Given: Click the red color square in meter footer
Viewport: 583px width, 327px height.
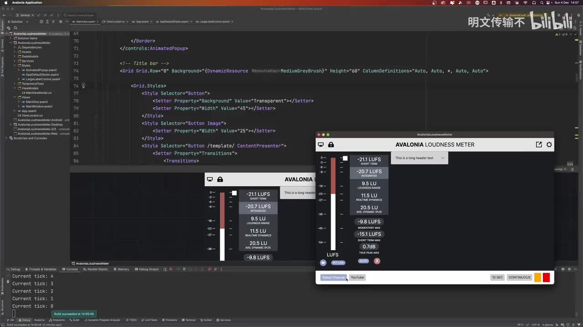Looking at the screenshot, I should 547,277.
